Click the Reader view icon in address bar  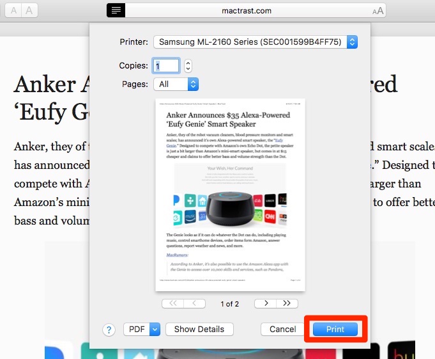(x=116, y=10)
